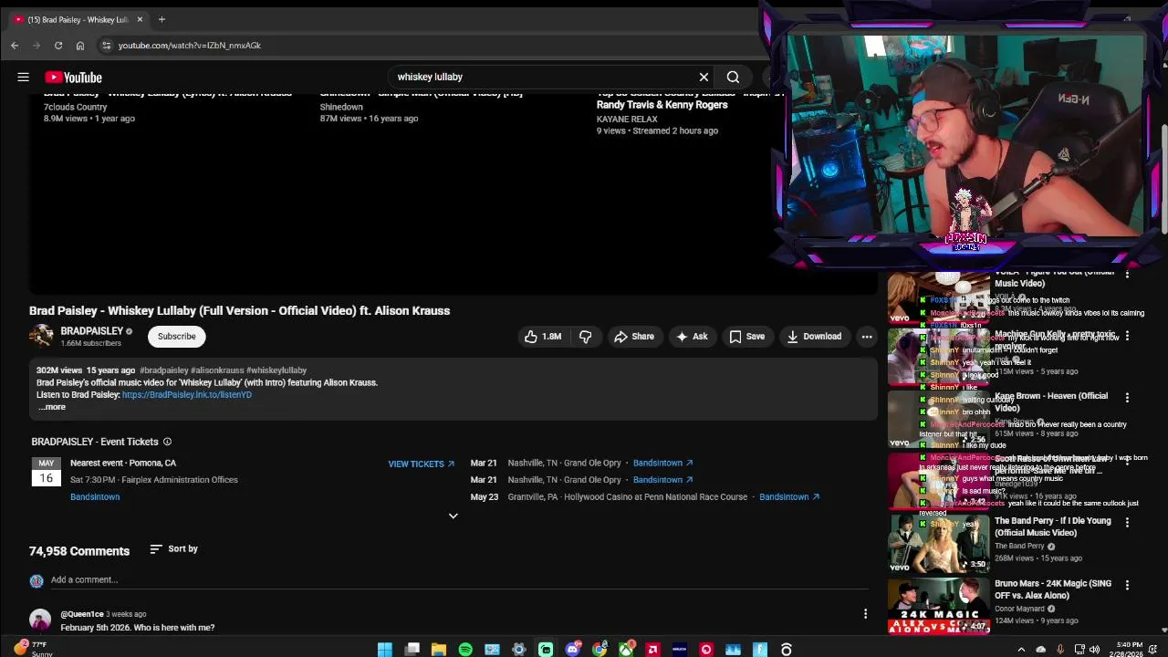Open Settings gear from the taskbar

[x=519, y=650]
